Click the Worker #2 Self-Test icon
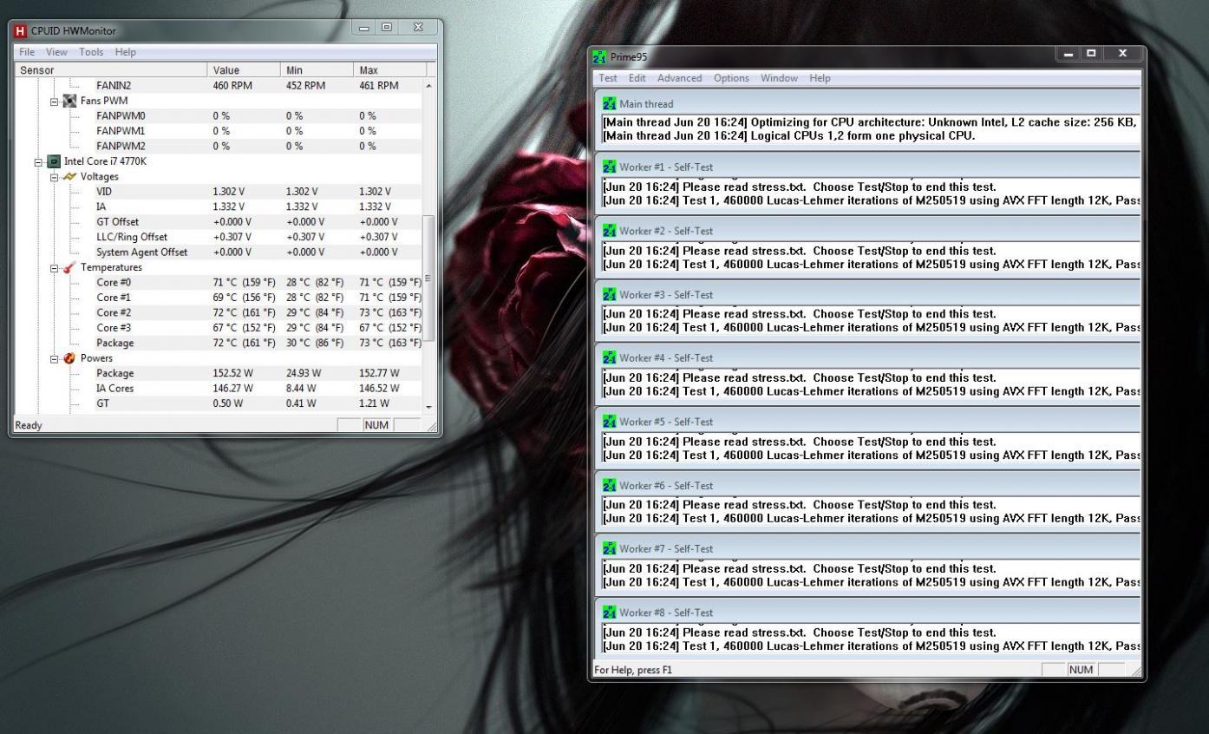1209x734 pixels. click(x=610, y=231)
